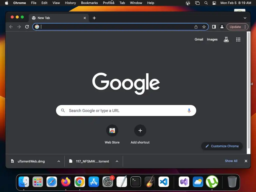
Task: Open Visual Studio purple icon in dock
Action: click(x=184, y=182)
